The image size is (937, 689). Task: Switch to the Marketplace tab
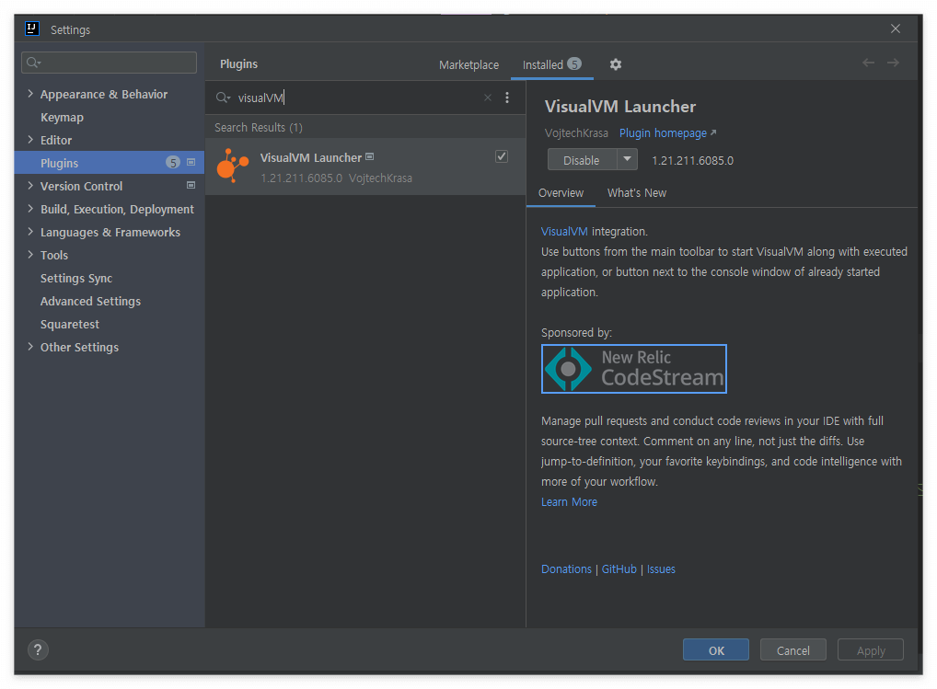tap(468, 64)
